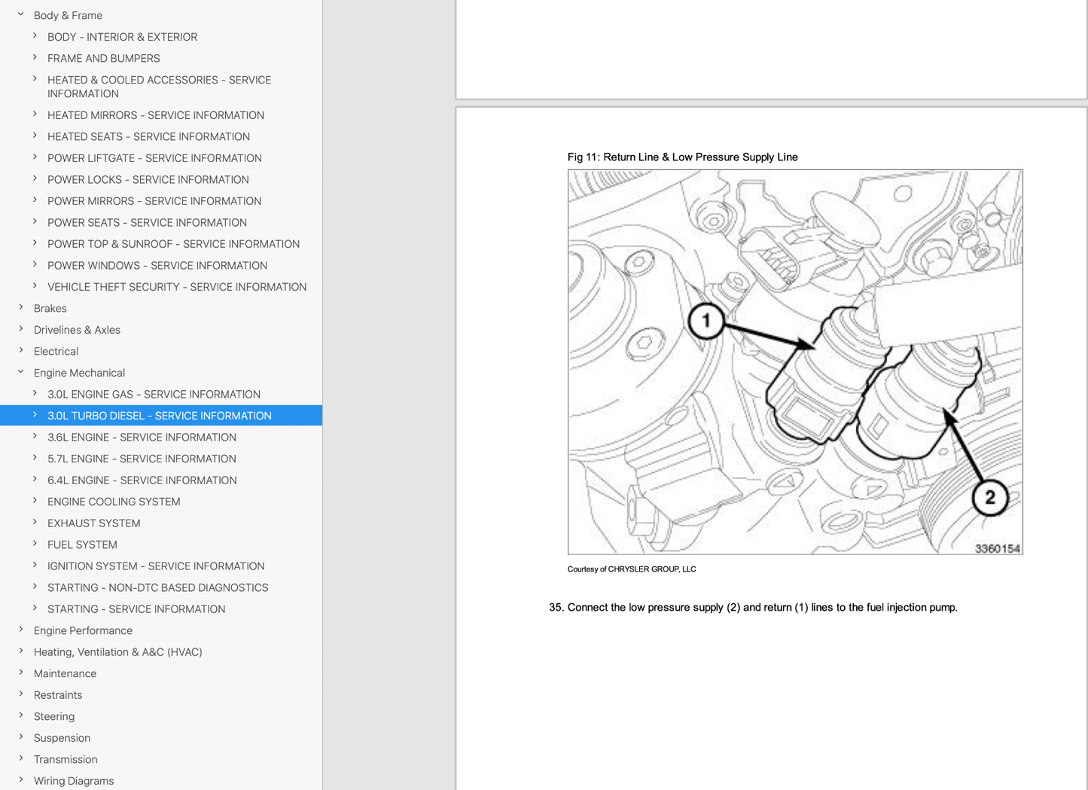Open 3.6L ENGINE - SERVICE INFORMATION

(142, 437)
